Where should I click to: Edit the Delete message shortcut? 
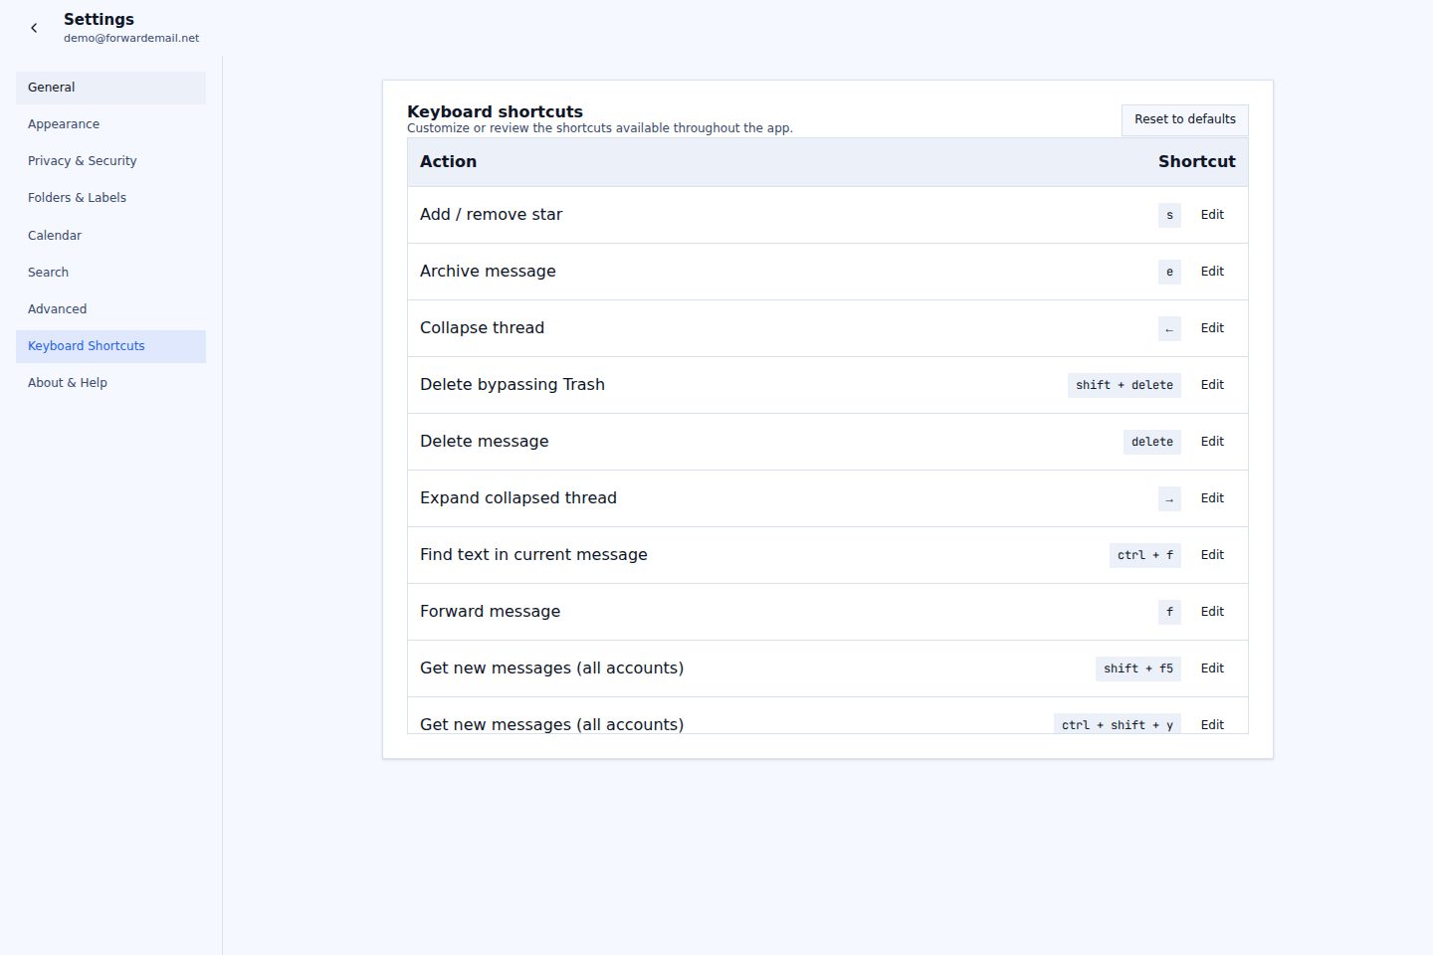click(x=1212, y=442)
